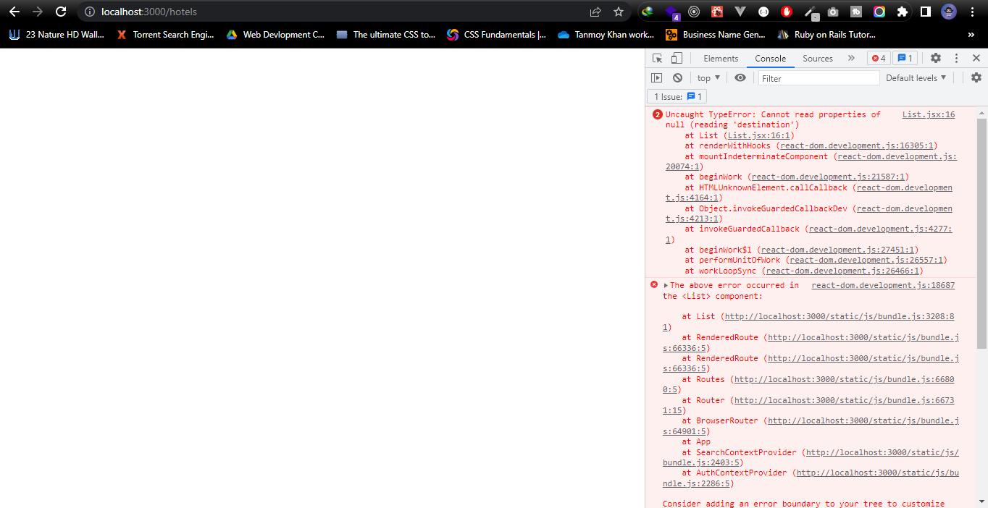Open Chrome three-dot menu
This screenshot has width=988, height=508.
point(972,12)
